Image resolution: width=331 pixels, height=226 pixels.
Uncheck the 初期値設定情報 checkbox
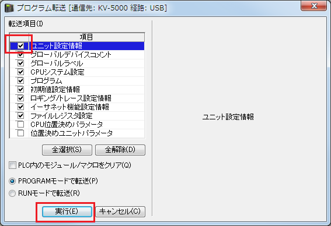20,90
